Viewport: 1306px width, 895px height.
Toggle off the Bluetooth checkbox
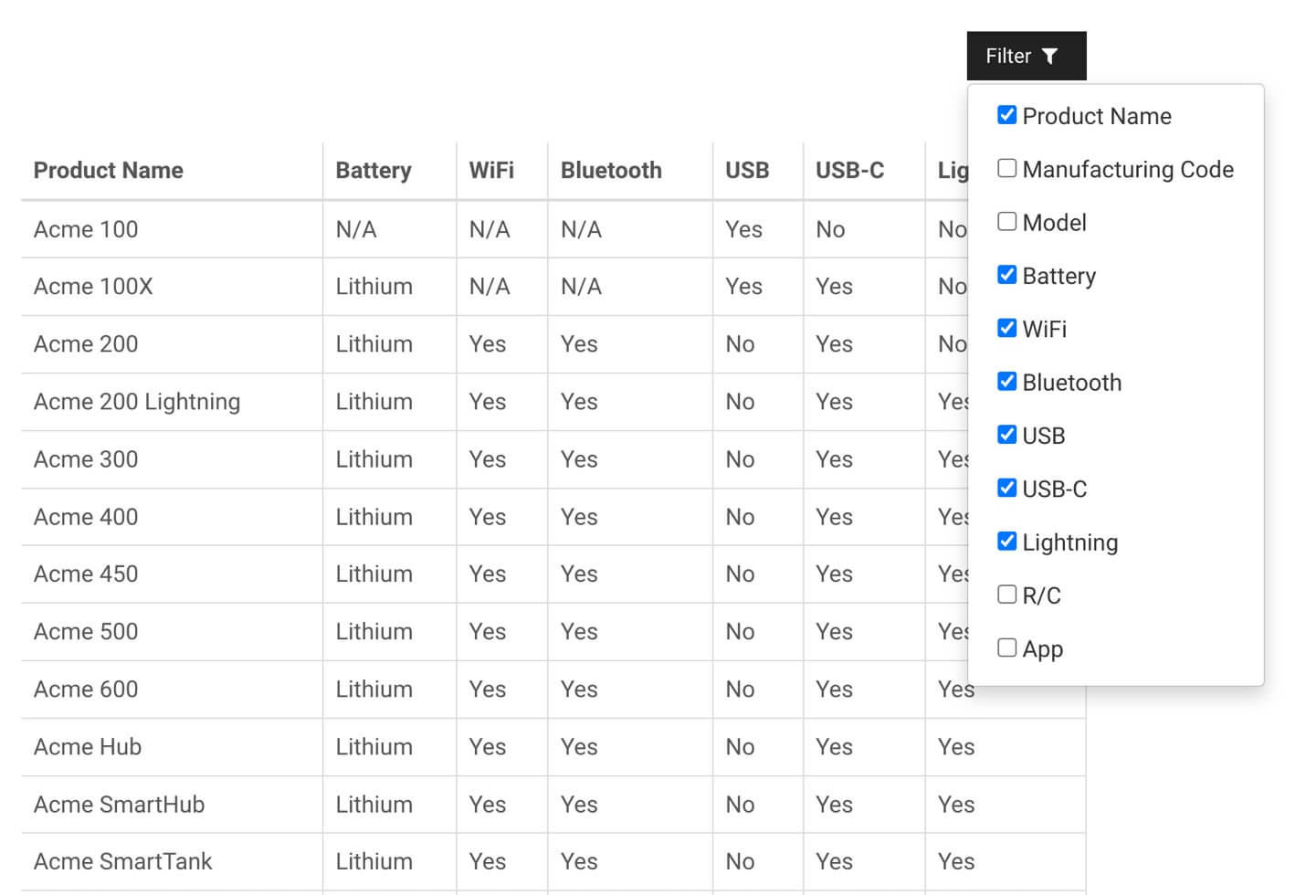point(1006,381)
